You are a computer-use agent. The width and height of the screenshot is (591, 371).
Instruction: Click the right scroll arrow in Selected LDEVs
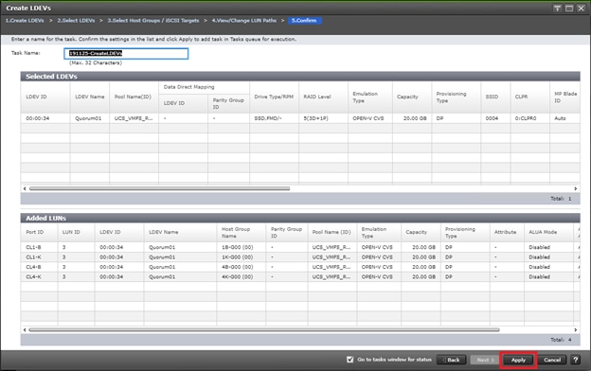tap(576, 188)
